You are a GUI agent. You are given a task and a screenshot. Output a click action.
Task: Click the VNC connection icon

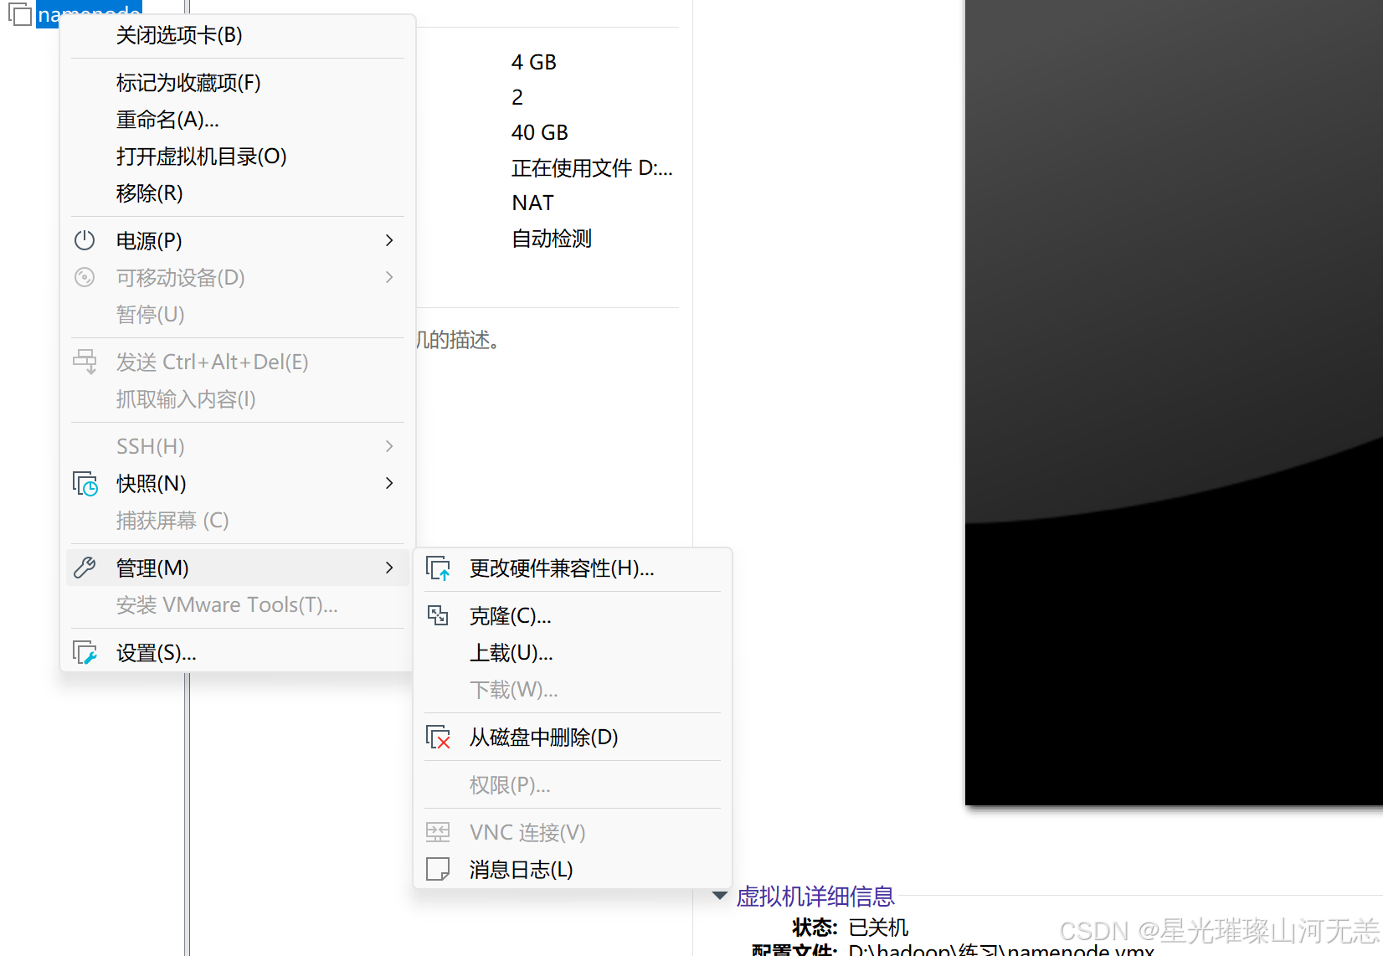438,832
